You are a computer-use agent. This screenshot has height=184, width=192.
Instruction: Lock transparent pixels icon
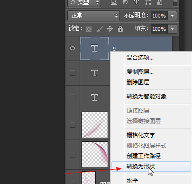(x=89, y=29)
